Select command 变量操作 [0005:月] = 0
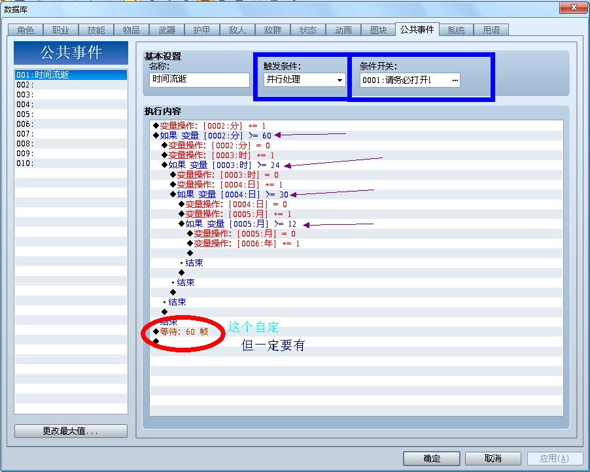 (x=356, y=233)
